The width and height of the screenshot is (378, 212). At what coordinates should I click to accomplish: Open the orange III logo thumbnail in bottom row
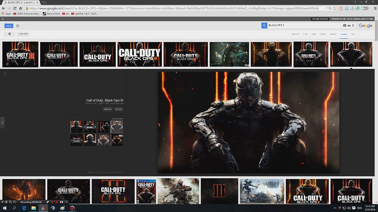pyautogui.click(x=219, y=192)
